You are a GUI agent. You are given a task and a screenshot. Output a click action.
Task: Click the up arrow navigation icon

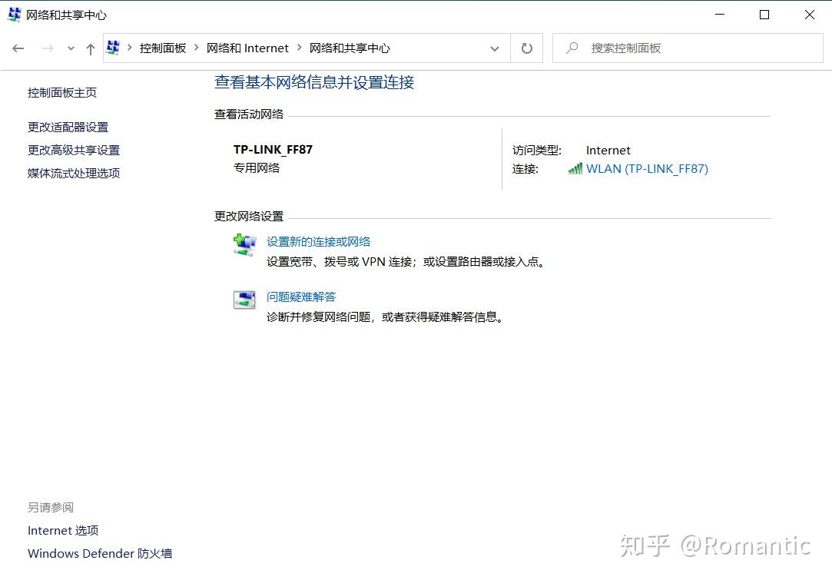(x=90, y=48)
